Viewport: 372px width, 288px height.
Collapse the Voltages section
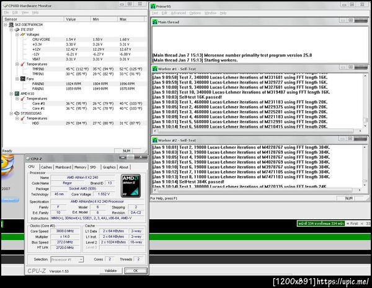(17, 35)
